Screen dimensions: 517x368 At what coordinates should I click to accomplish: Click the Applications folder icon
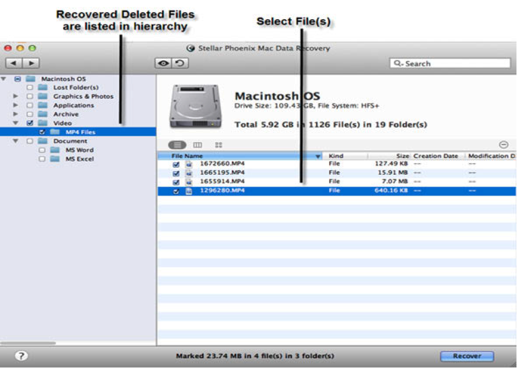coord(43,105)
